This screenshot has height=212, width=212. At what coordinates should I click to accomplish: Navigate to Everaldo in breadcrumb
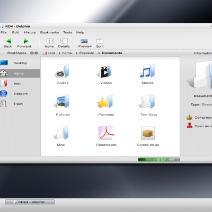coord(86,53)
